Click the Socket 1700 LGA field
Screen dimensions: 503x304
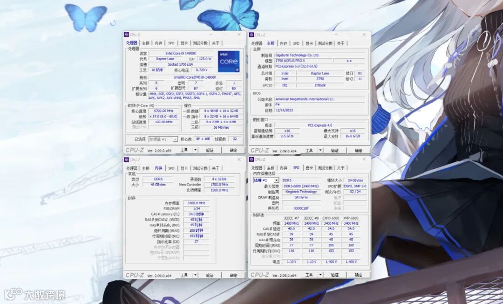coord(181,64)
